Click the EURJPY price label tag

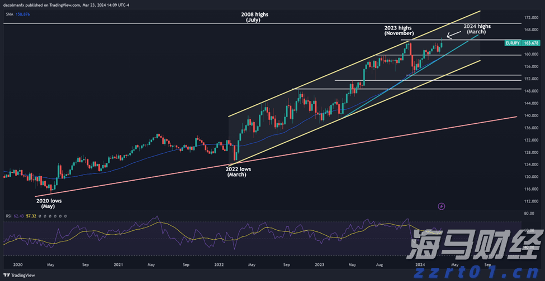coord(513,43)
